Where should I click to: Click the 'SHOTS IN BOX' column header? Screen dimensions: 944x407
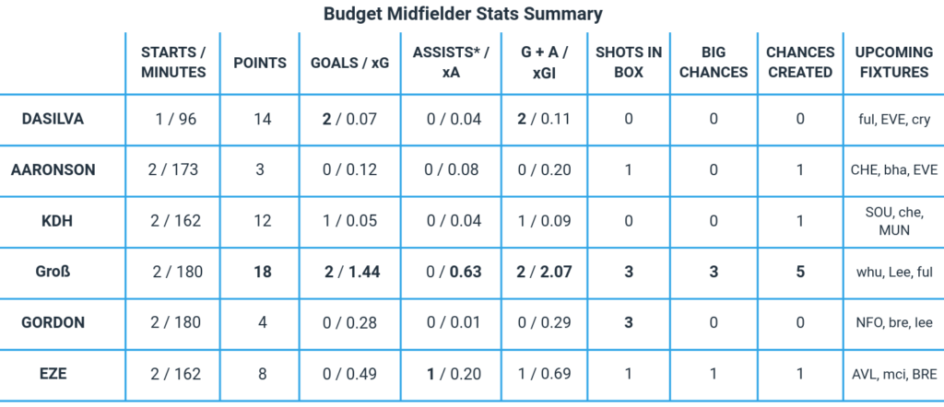(x=629, y=62)
